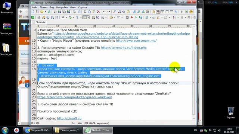
Task: Open the browser hamburger menu behind AkelPad
Action: (199, 12)
